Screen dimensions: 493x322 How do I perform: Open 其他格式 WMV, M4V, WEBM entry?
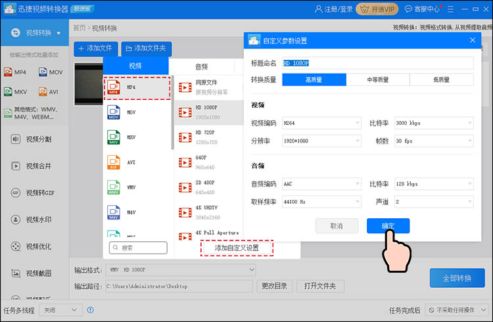(31, 113)
